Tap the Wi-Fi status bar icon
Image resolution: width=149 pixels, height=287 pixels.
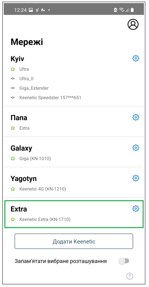coord(121,10)
